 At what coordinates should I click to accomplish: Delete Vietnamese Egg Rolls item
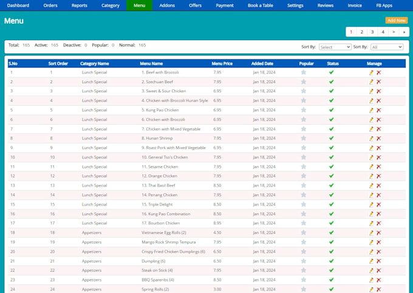(379, 233)
